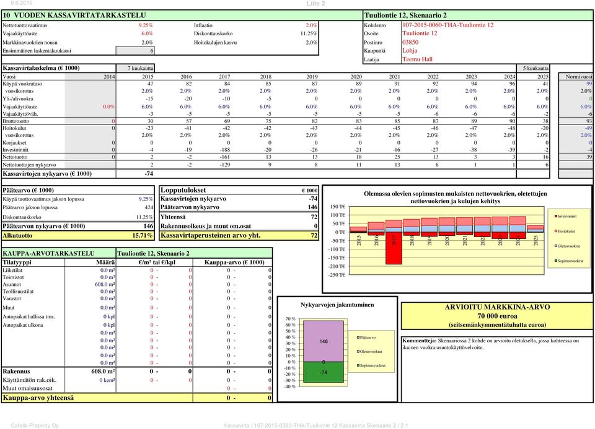Select the Lopputulokset heading

(x=183, y=190)
